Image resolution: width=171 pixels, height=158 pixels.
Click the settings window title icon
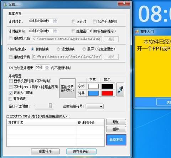5,5
